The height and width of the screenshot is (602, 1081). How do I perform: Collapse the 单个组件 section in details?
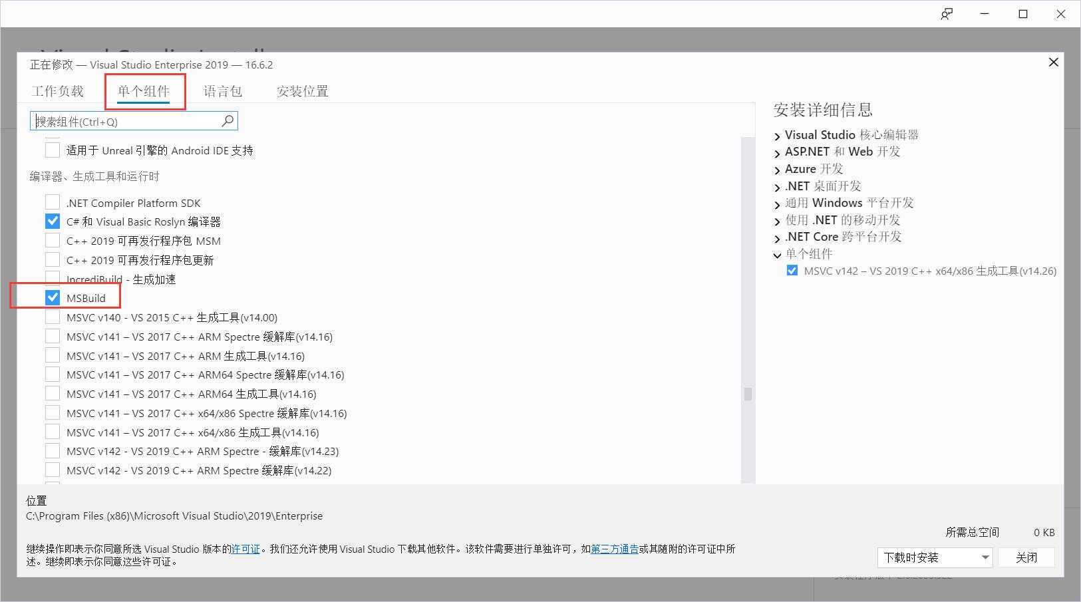[x=777, y=255]
